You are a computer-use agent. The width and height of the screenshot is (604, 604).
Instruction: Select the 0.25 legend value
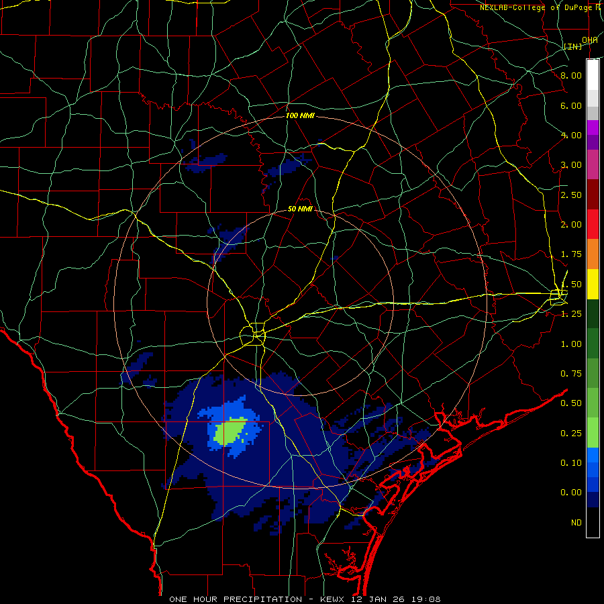click(x=571, y=434)
